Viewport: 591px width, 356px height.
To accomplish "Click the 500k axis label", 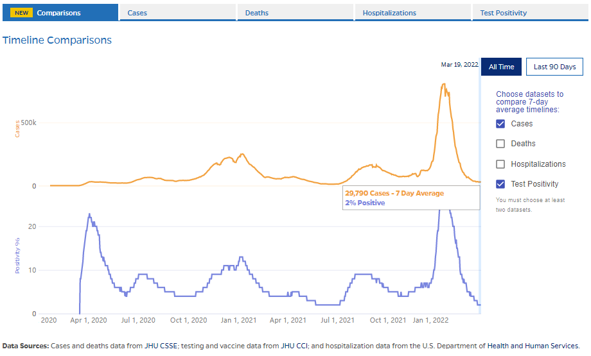I will coord(29,123).
